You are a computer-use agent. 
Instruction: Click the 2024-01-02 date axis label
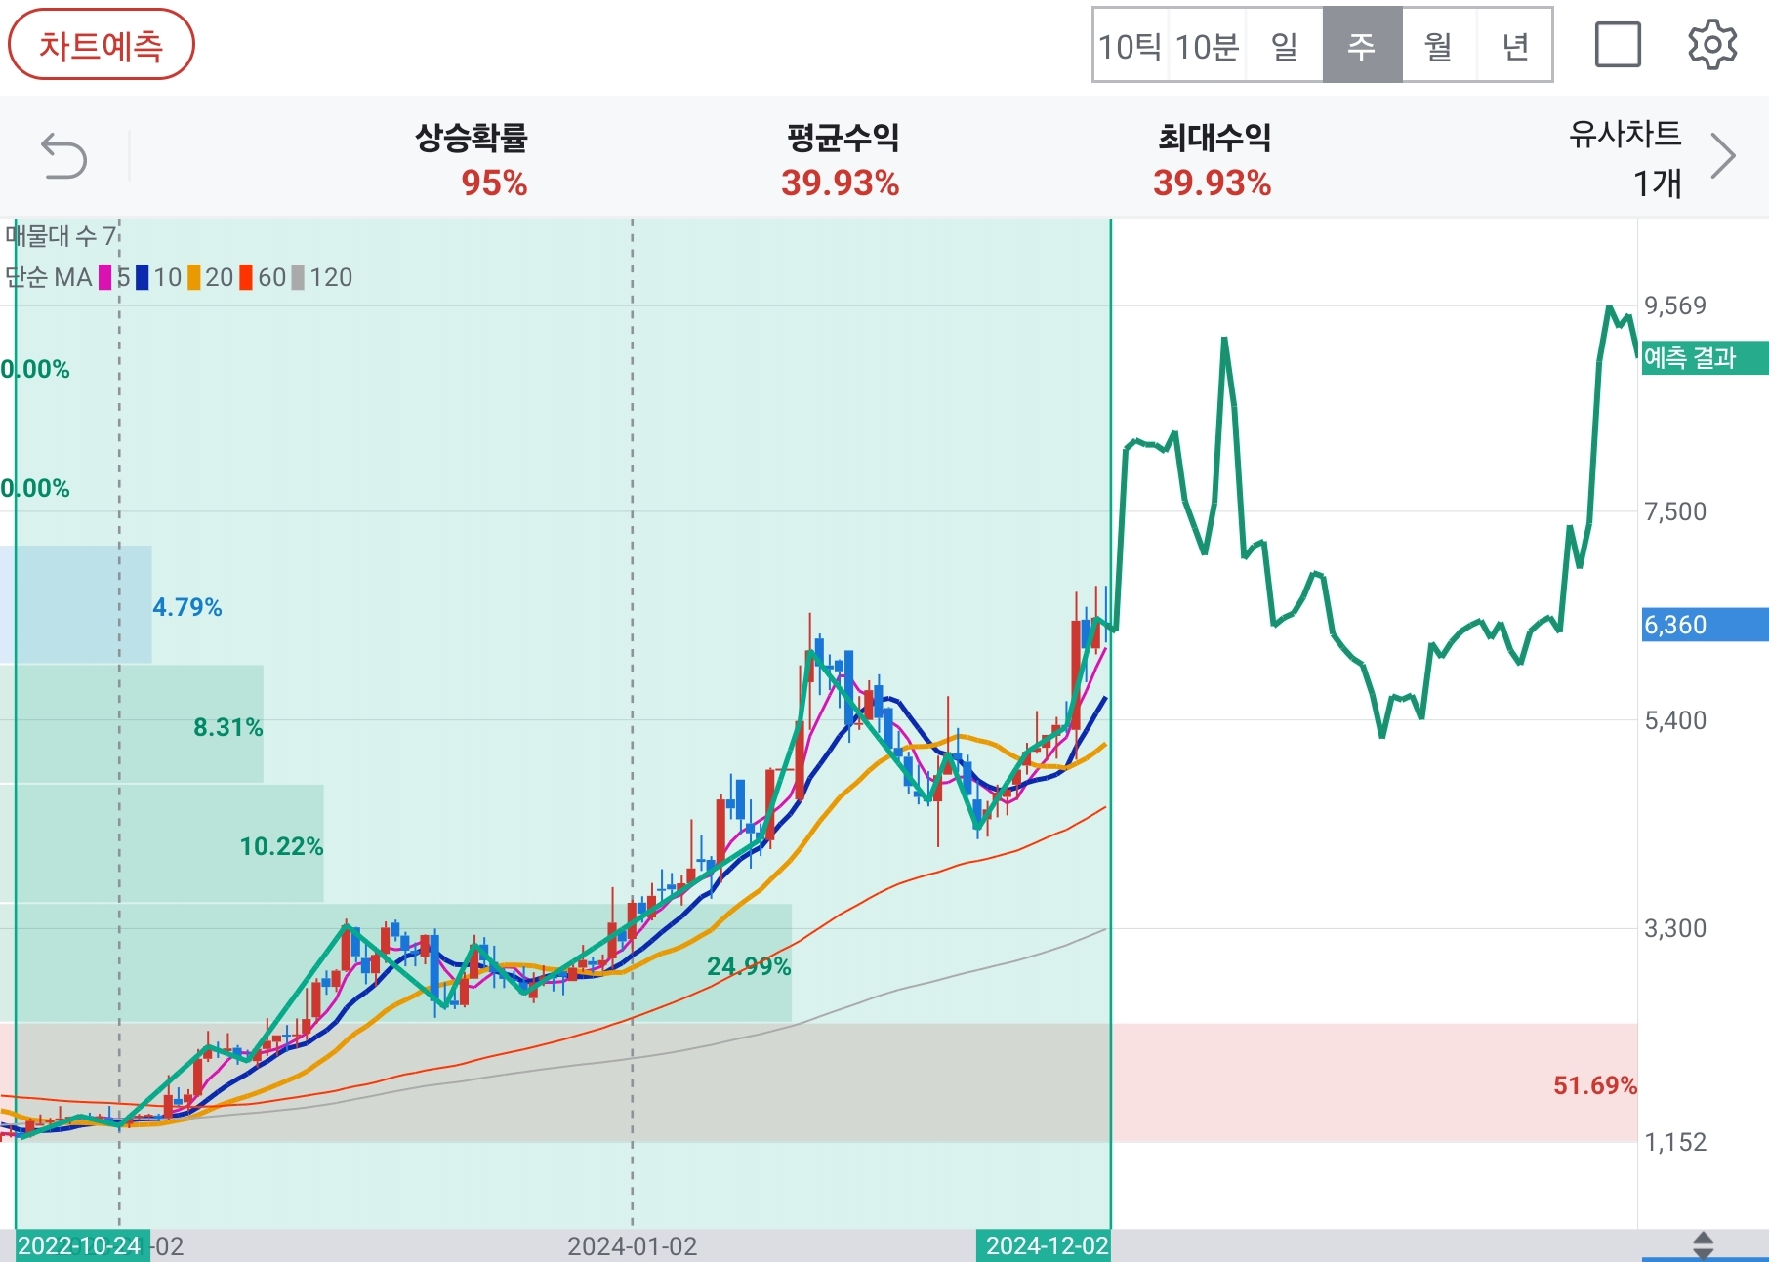[x=633, y=1246]
